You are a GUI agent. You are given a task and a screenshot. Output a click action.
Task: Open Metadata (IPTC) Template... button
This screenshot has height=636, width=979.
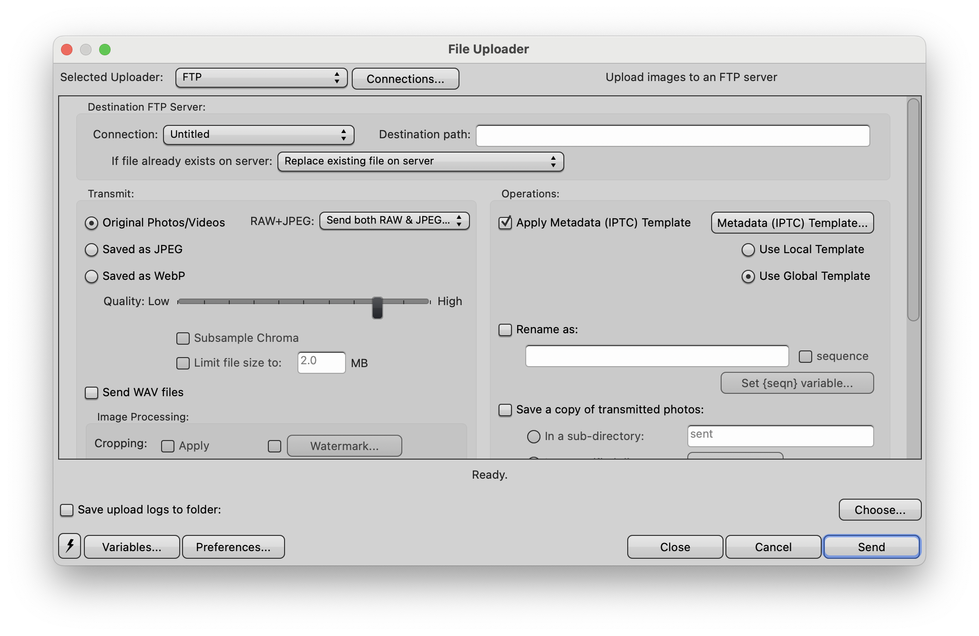pos(792,223)
